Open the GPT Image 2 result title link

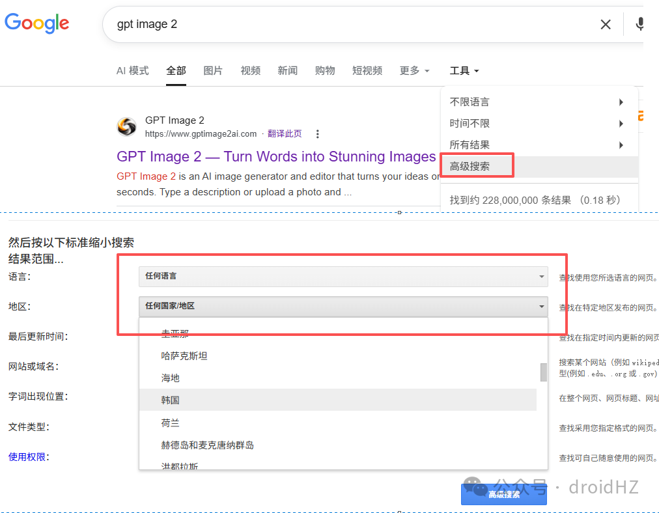click(276, 156)
